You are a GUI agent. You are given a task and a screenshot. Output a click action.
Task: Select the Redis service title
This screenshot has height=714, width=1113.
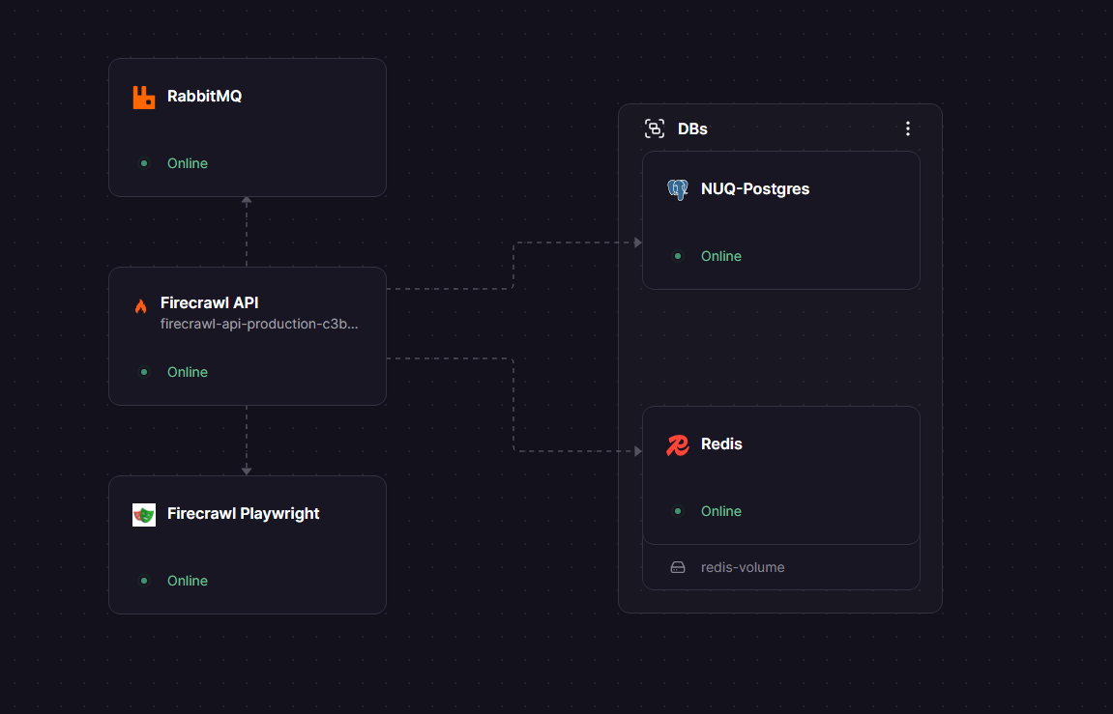tap(722, 443)
